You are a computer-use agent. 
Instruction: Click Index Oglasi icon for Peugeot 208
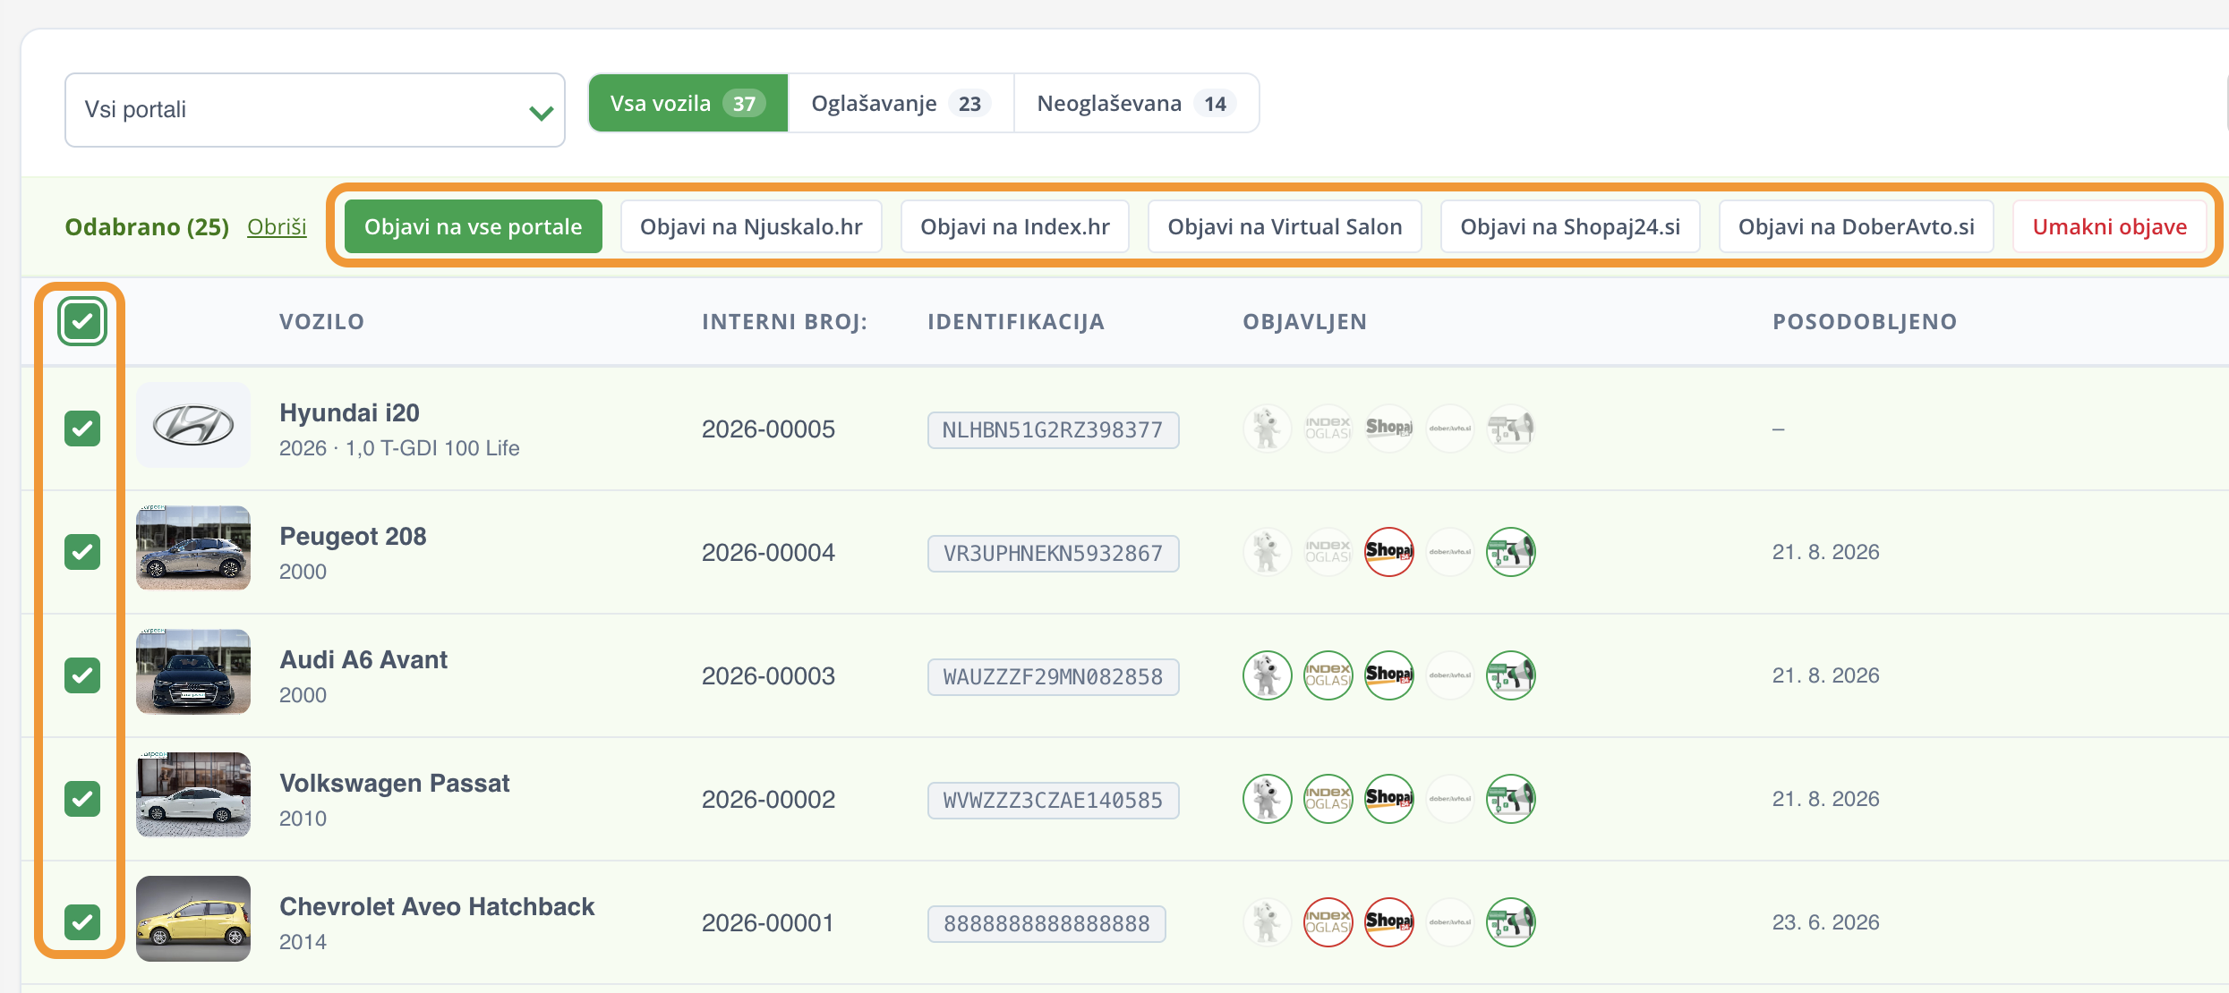tap(1328, 552)
